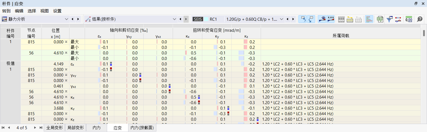This screenshot has height=132, width=427.
Task: Open help speech bubble icon
Action: click(420, 19)
